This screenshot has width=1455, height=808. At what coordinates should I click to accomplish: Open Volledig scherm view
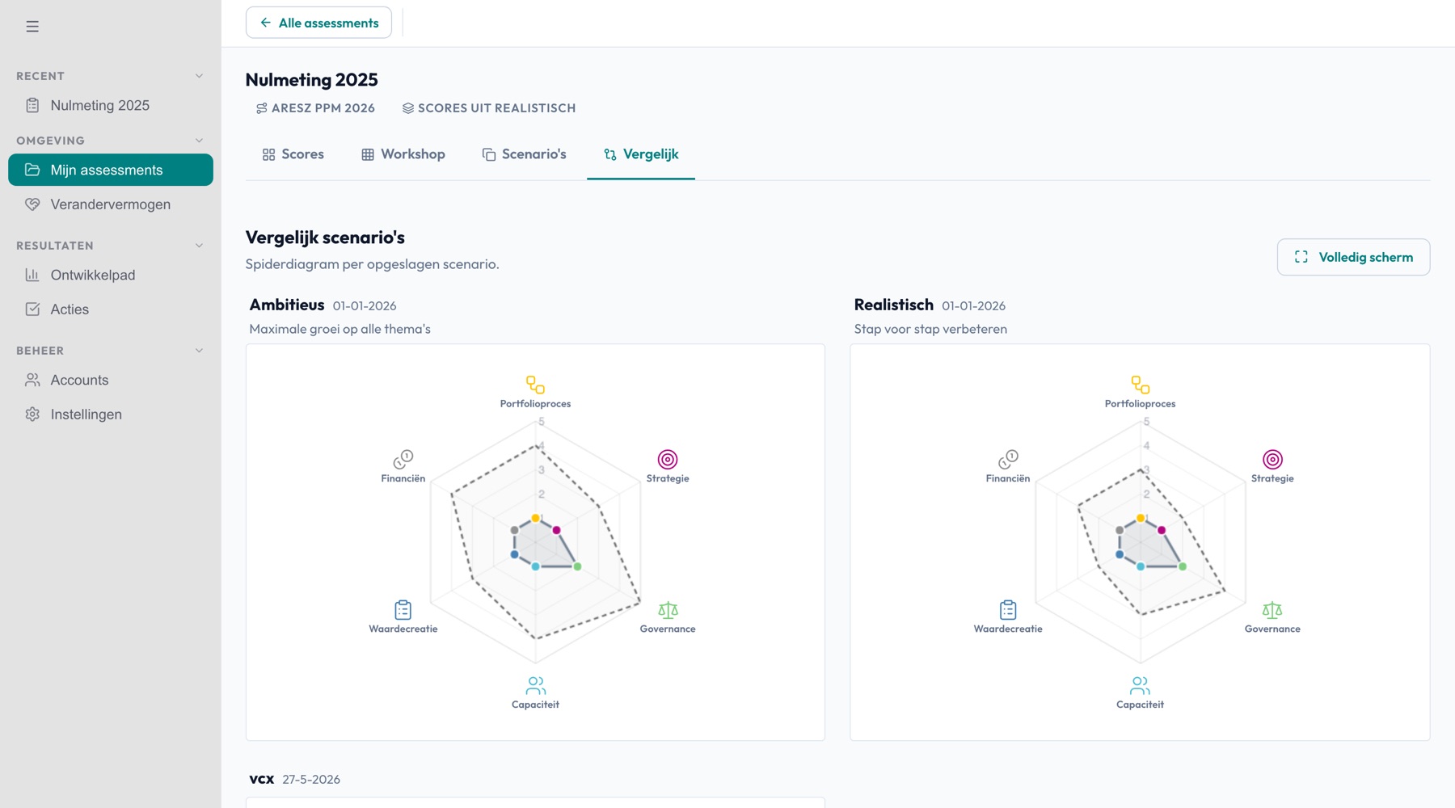1353,257
